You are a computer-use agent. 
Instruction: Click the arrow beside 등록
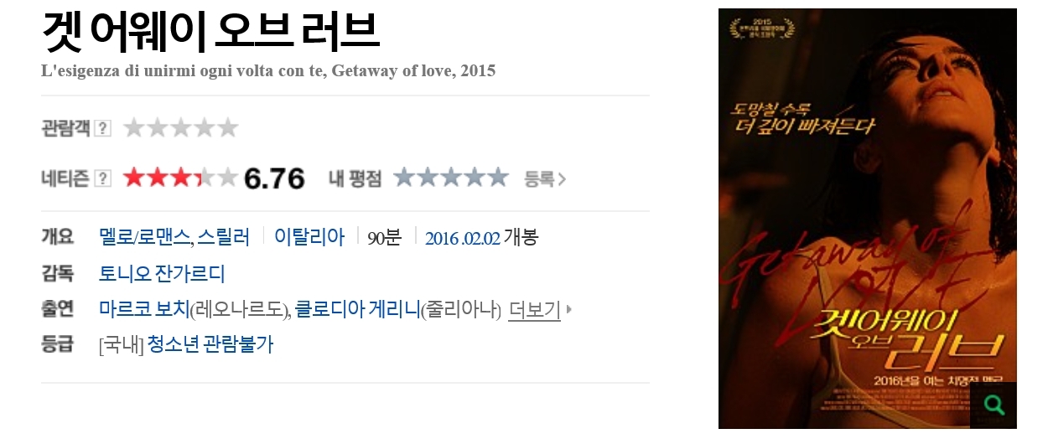[x=563, y=178]
